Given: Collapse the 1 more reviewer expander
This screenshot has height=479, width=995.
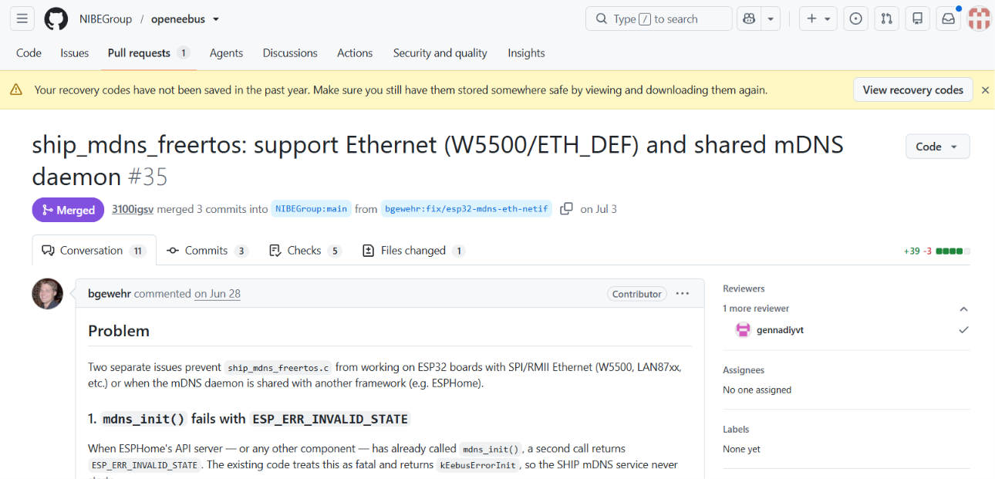Looking at the screenshot, I should pos(963,309).
